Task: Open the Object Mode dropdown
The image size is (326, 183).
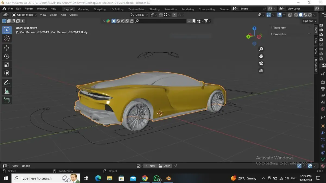Action: click(x=24, y=15)
